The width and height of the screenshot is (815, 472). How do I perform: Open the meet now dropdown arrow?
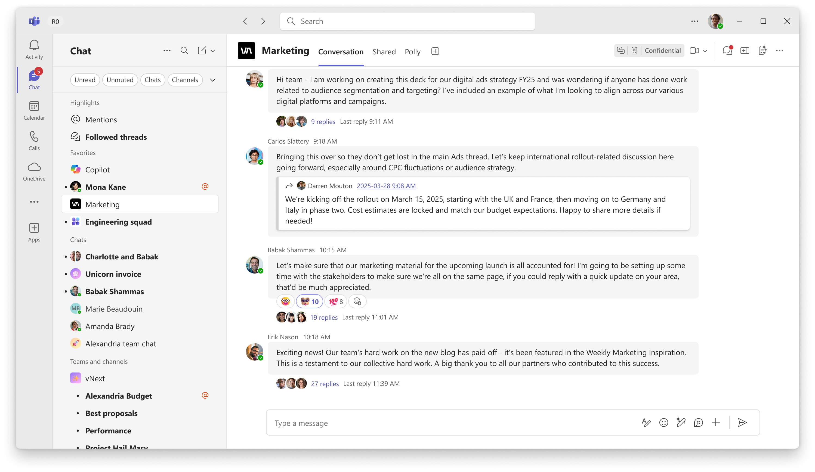coord(705,51)
